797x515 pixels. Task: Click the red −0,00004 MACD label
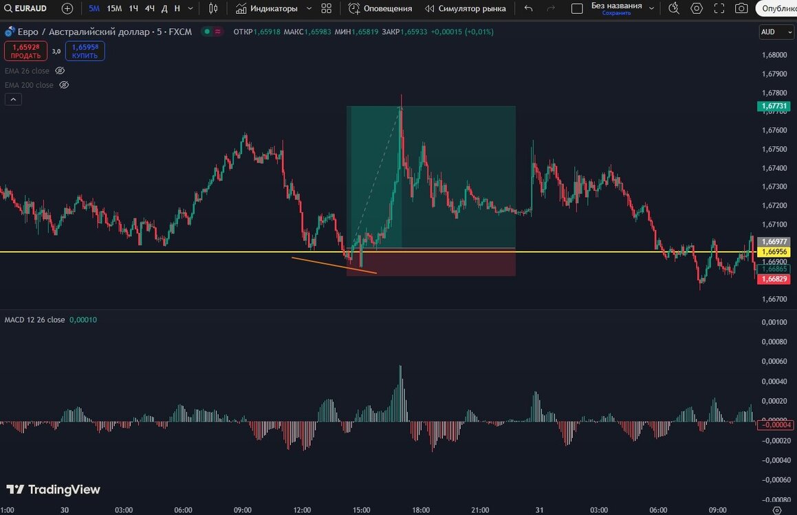[x=774, y=424]
